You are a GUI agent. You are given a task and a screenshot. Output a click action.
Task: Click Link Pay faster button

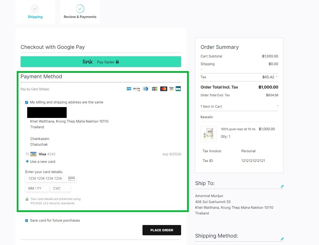click(x=101, y=62)
